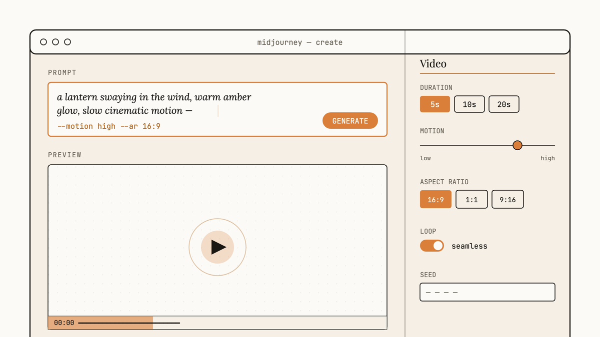Image resolution: width=600 pixels, height=337 pixels.
Task: Click the 'low' motion label
Action: click(x=425, y=158)
